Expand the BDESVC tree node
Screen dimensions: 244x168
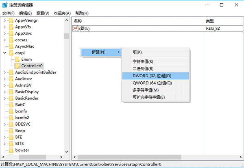[x=4, y=124]
